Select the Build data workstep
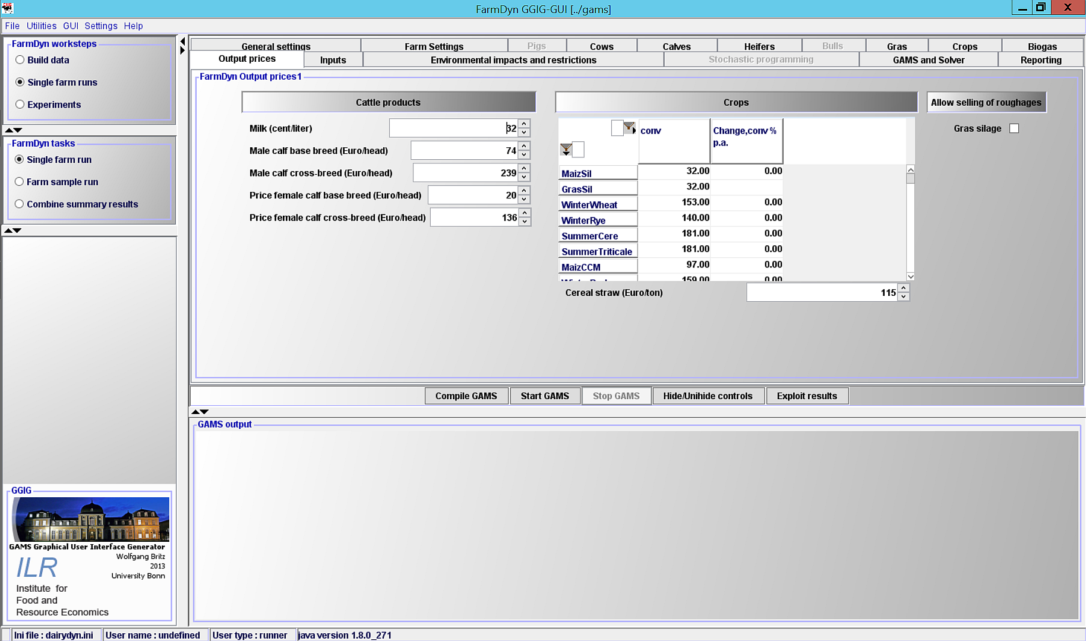Screen dimensions: 1086x641 tap(20, 60)
